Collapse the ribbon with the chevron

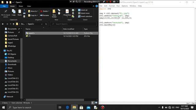93,6
